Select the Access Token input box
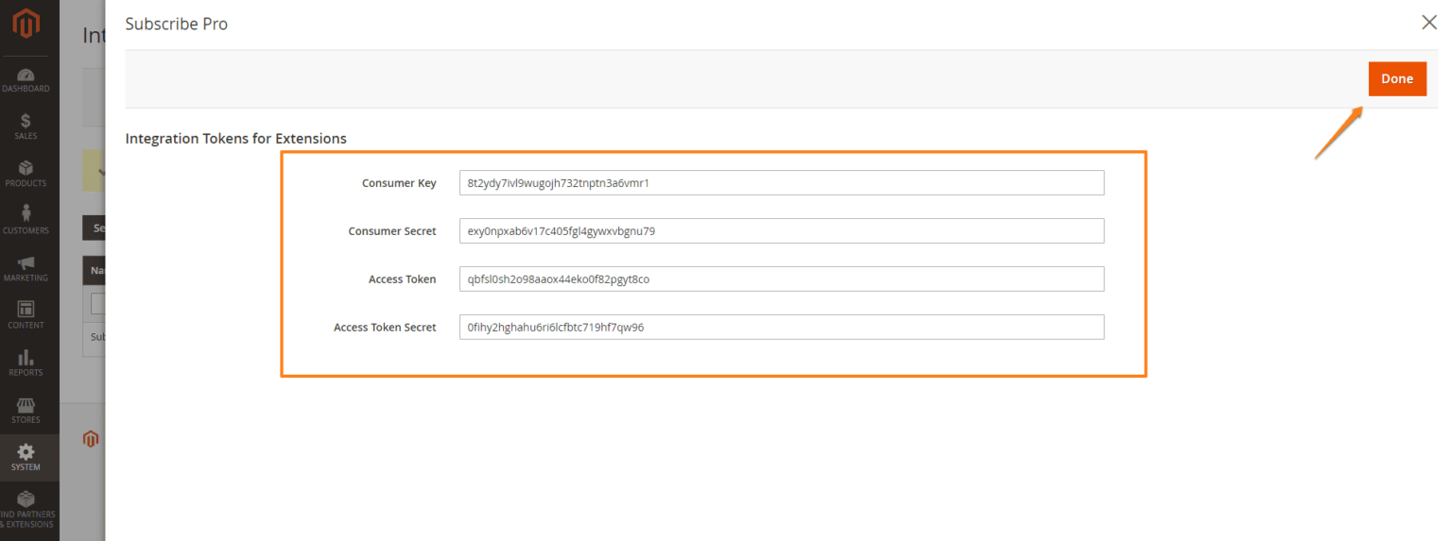This screenshot has width=1452, height=541. 781,279
